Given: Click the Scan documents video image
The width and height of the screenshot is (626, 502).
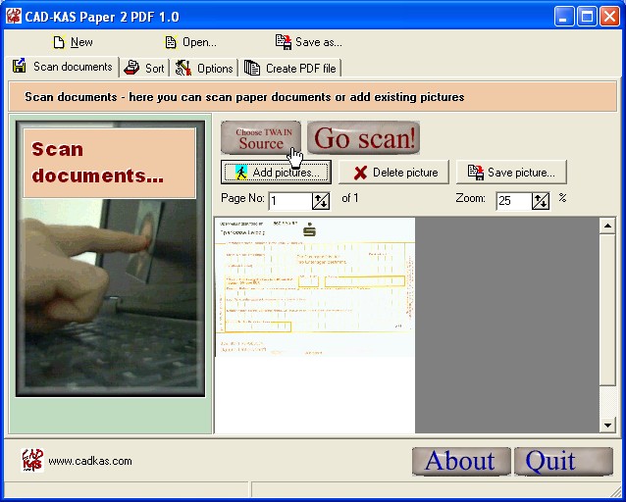Looking at the screenshot, I should [x=110, y=259].
